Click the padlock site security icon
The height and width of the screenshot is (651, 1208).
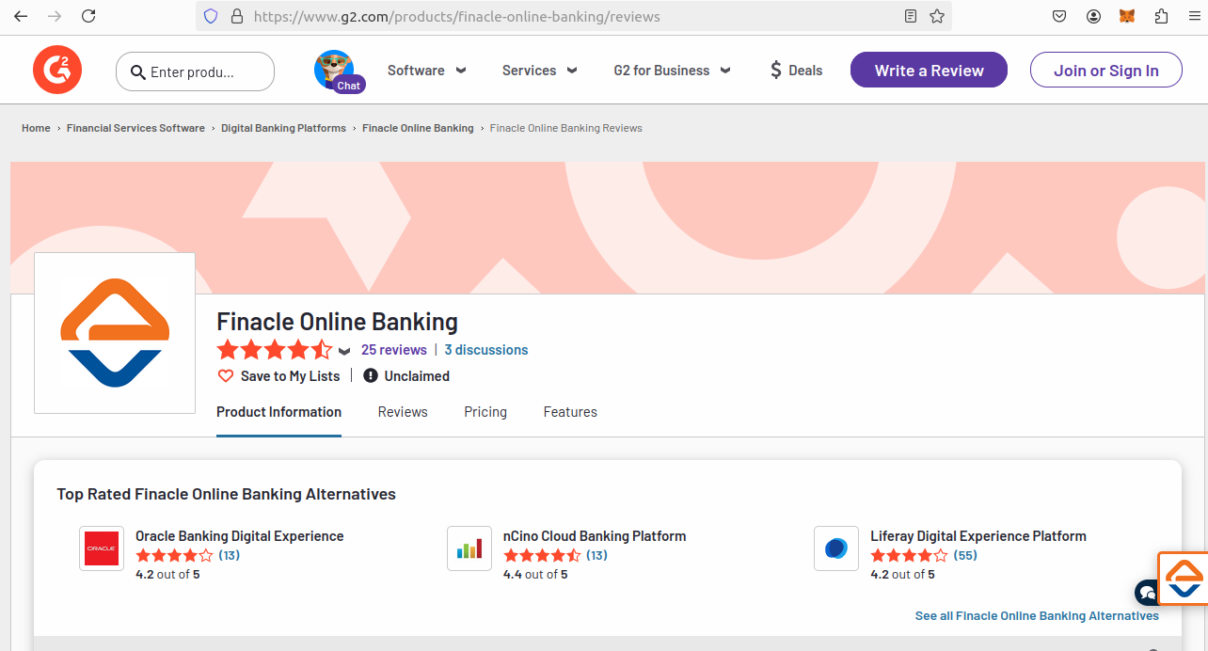[x=236, y=16]
